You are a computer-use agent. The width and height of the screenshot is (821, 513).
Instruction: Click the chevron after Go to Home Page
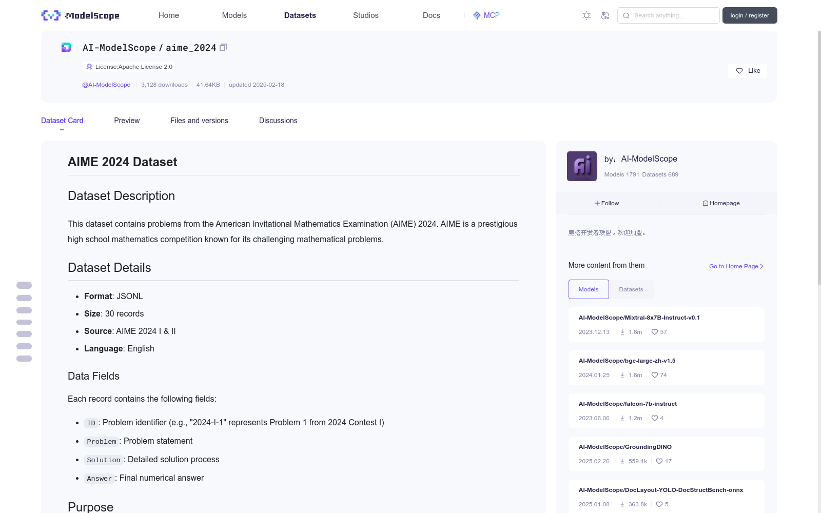(x=761, y=266)
